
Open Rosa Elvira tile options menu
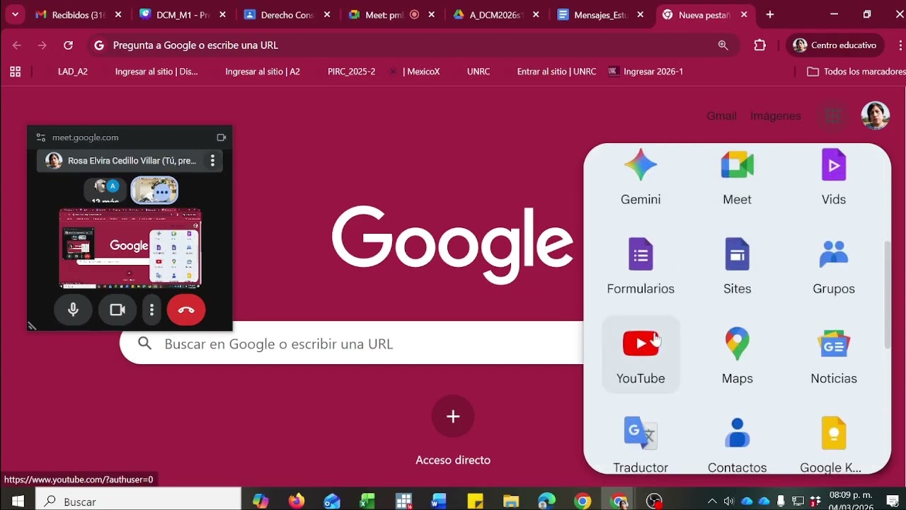click(212, 161)
